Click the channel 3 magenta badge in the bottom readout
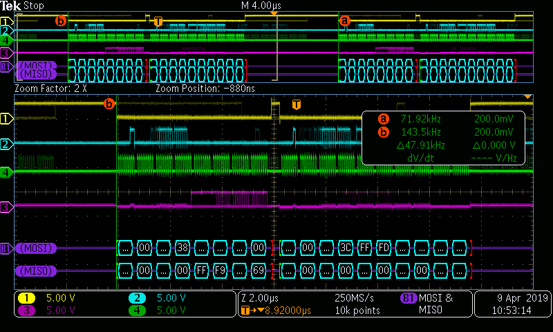The width and height of the screenshot is (553, 332). [26, 311]
